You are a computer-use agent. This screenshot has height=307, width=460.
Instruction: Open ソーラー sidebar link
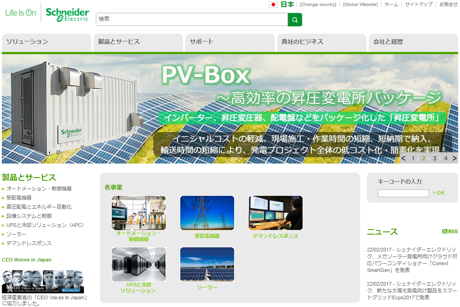[x=16, y=235]
